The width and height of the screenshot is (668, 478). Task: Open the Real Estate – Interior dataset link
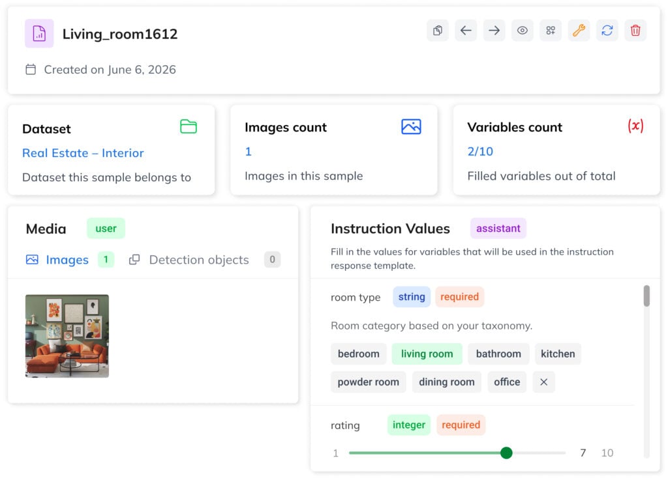point(82,153)
